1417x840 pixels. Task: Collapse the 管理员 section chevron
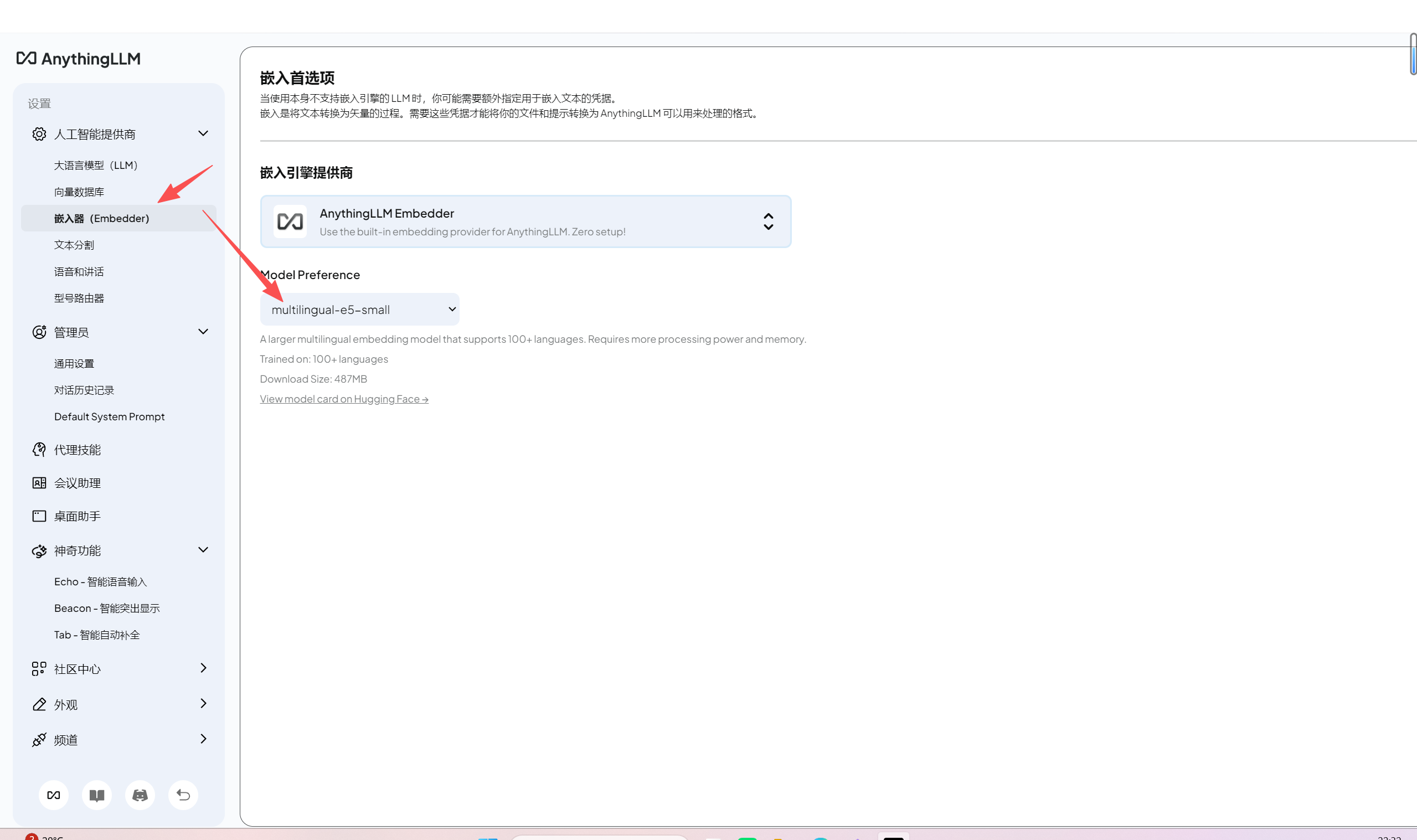coord(203,332)
